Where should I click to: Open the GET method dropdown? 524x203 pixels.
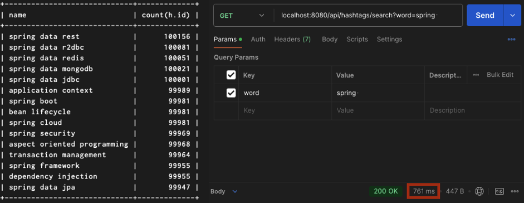(x=242, y=16)
